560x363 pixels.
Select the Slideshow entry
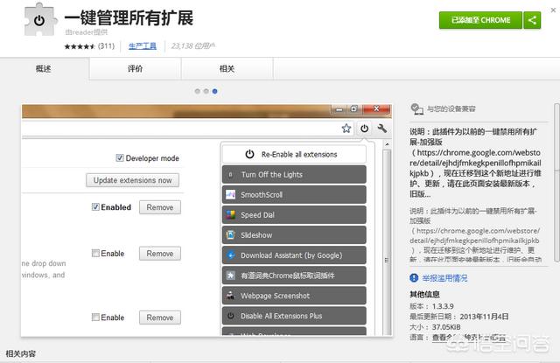pos(294,235)
